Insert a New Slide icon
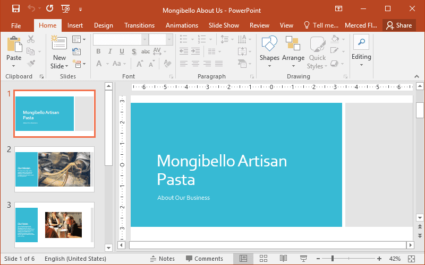 point(59,43)
